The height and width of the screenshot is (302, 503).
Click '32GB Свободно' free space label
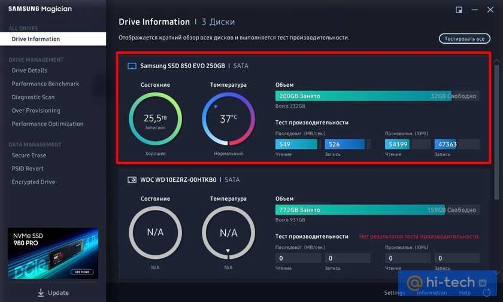(x=453, y=96)
